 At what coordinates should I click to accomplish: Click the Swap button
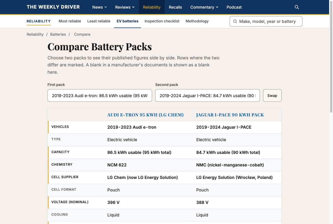272,96
